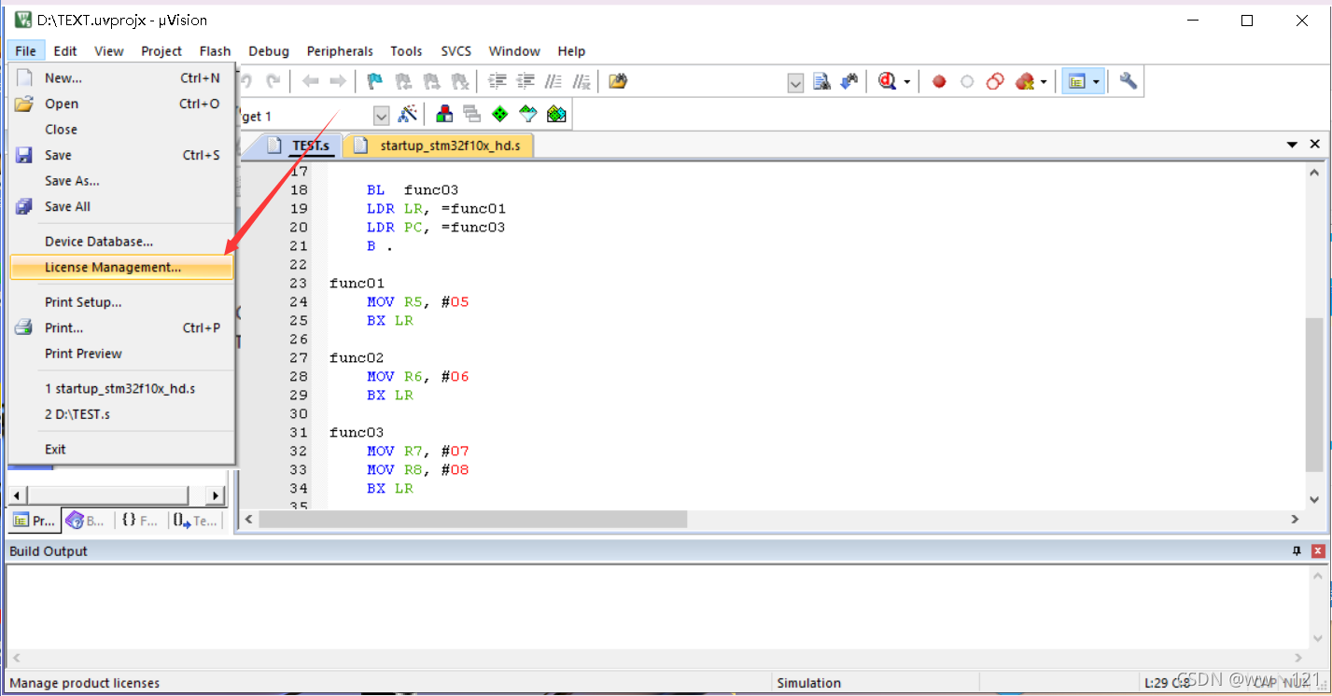Switch to the Templates panel tab
Screen dimensions: 1332x696
[194, 521]
